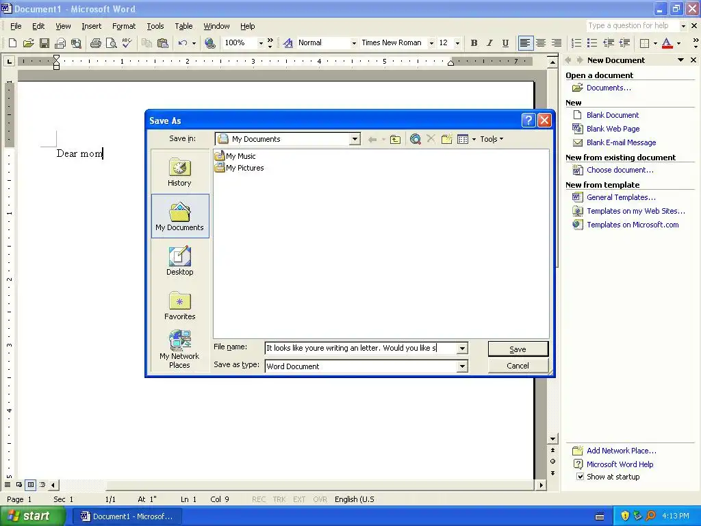Open the History location in Save As sidebar
This screenshot has height=526, width=701.
click(180, 172)
